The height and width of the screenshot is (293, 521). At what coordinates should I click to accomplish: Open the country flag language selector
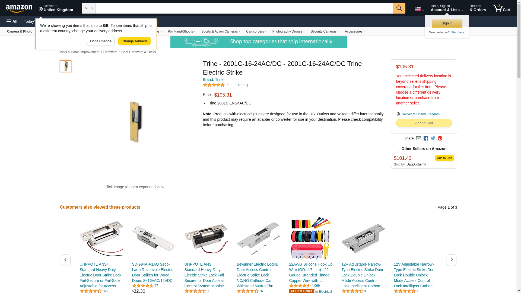[419, 9]
